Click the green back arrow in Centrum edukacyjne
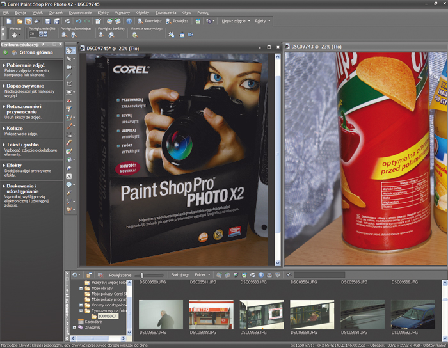The width and height of the screenshot is (448, 348). [6, 52]
